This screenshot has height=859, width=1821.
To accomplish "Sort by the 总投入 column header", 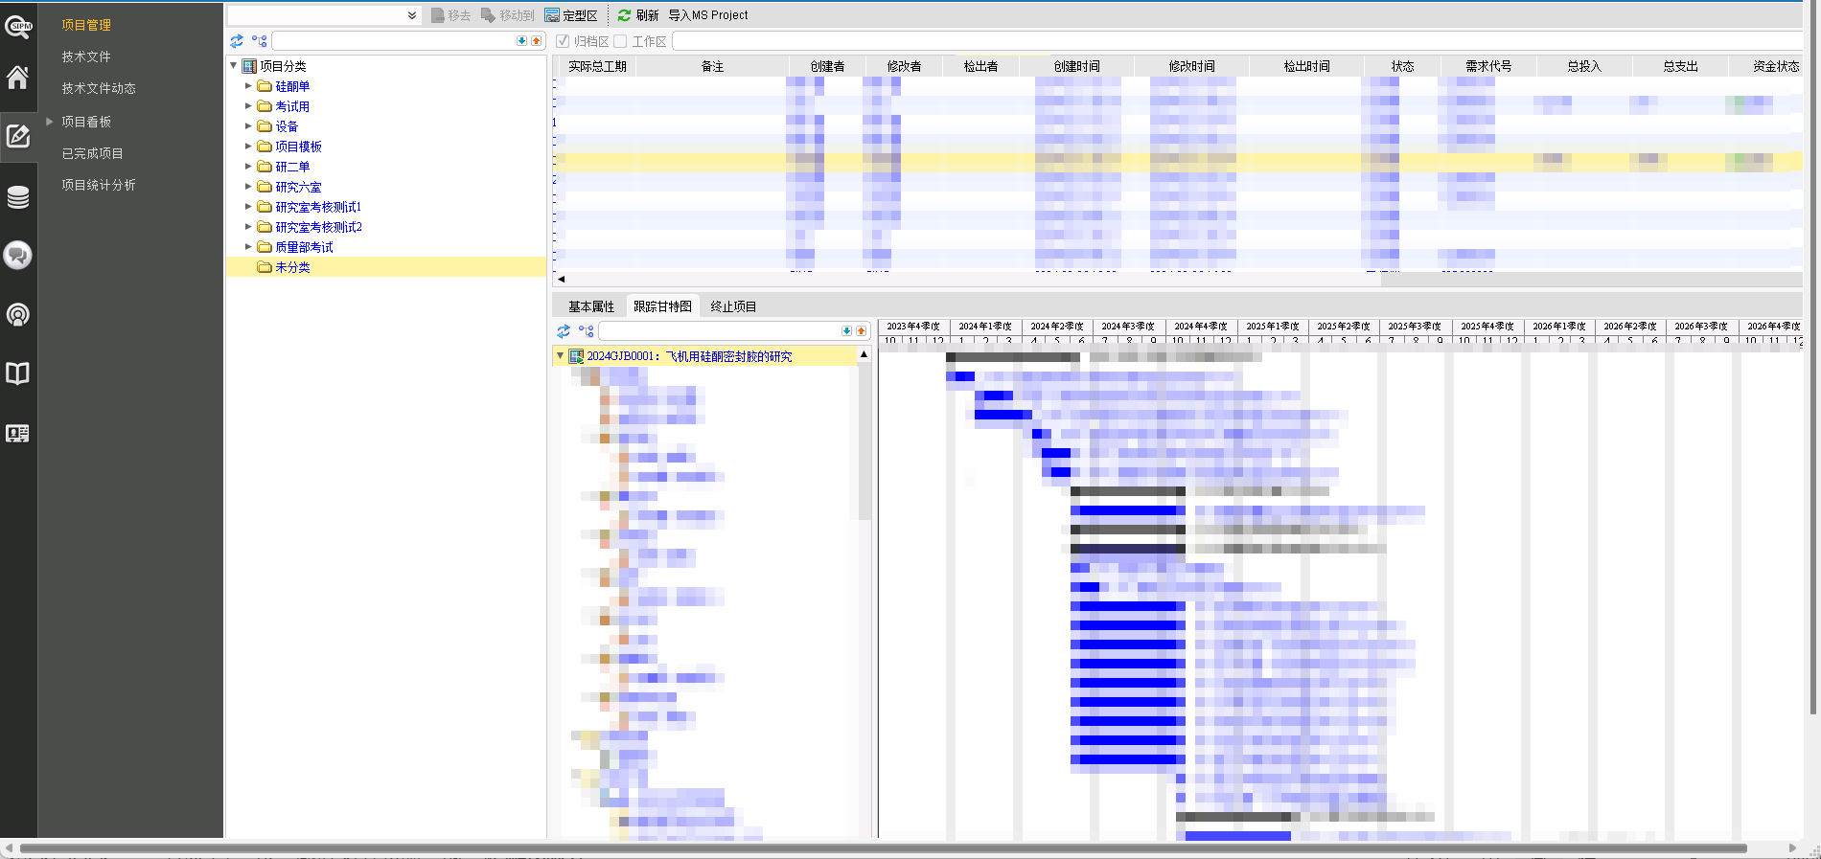I will point(1584,66).
